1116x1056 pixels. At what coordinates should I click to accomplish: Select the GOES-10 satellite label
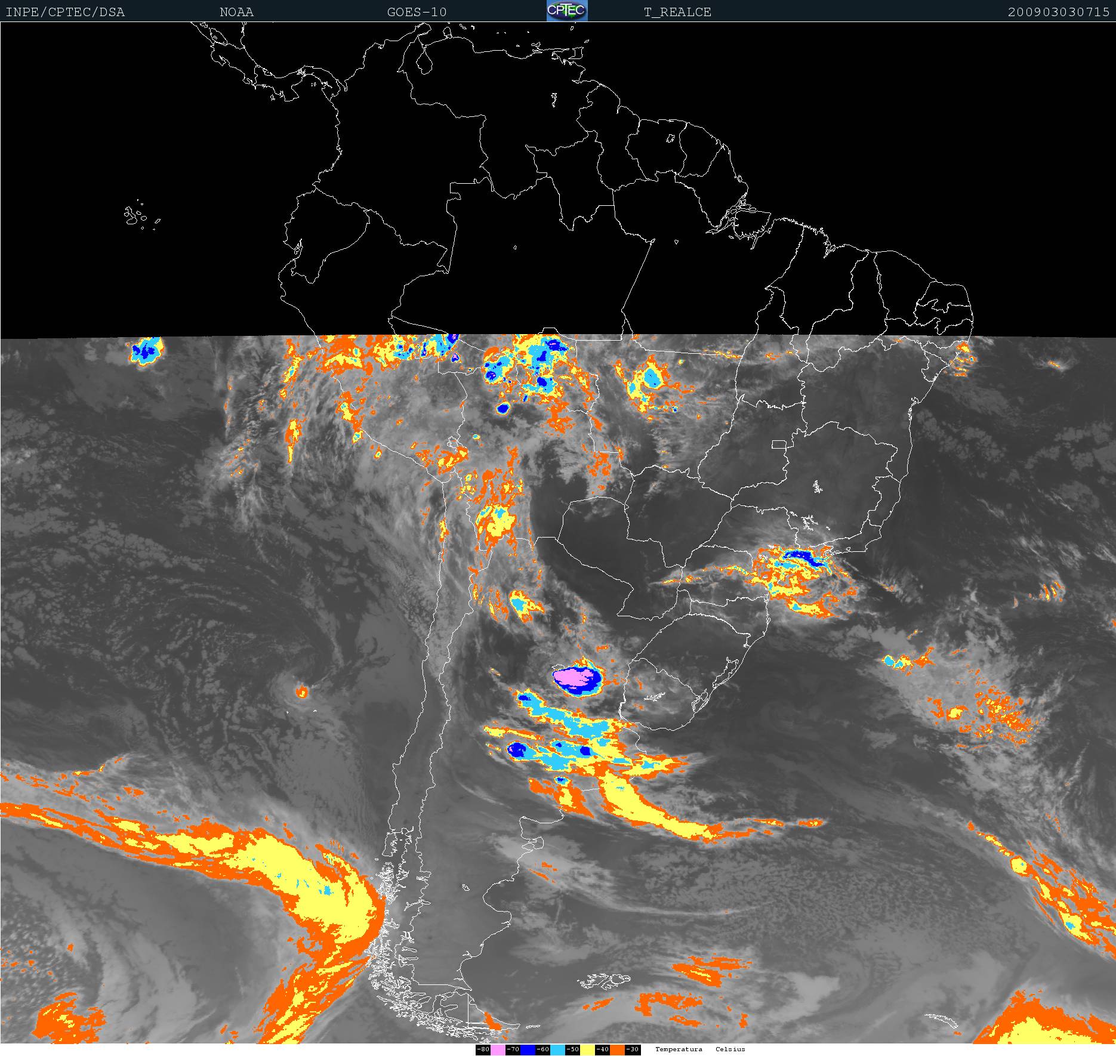[417, 12]
